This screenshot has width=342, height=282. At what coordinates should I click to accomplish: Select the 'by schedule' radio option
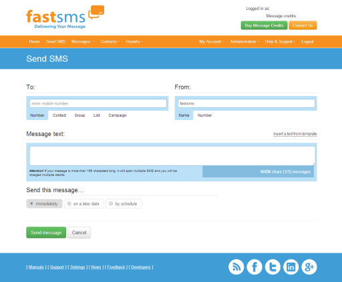(124, 203)
